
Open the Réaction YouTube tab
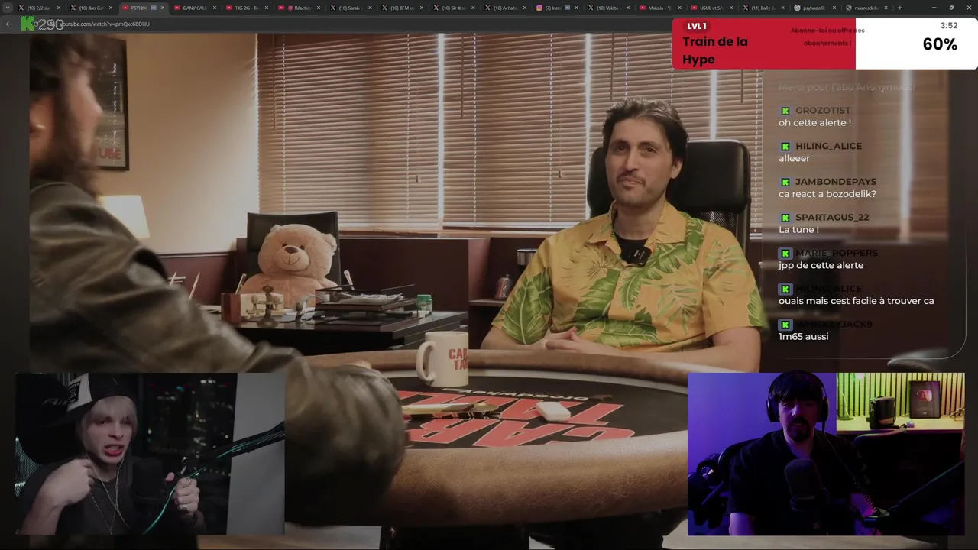(299, 8)
